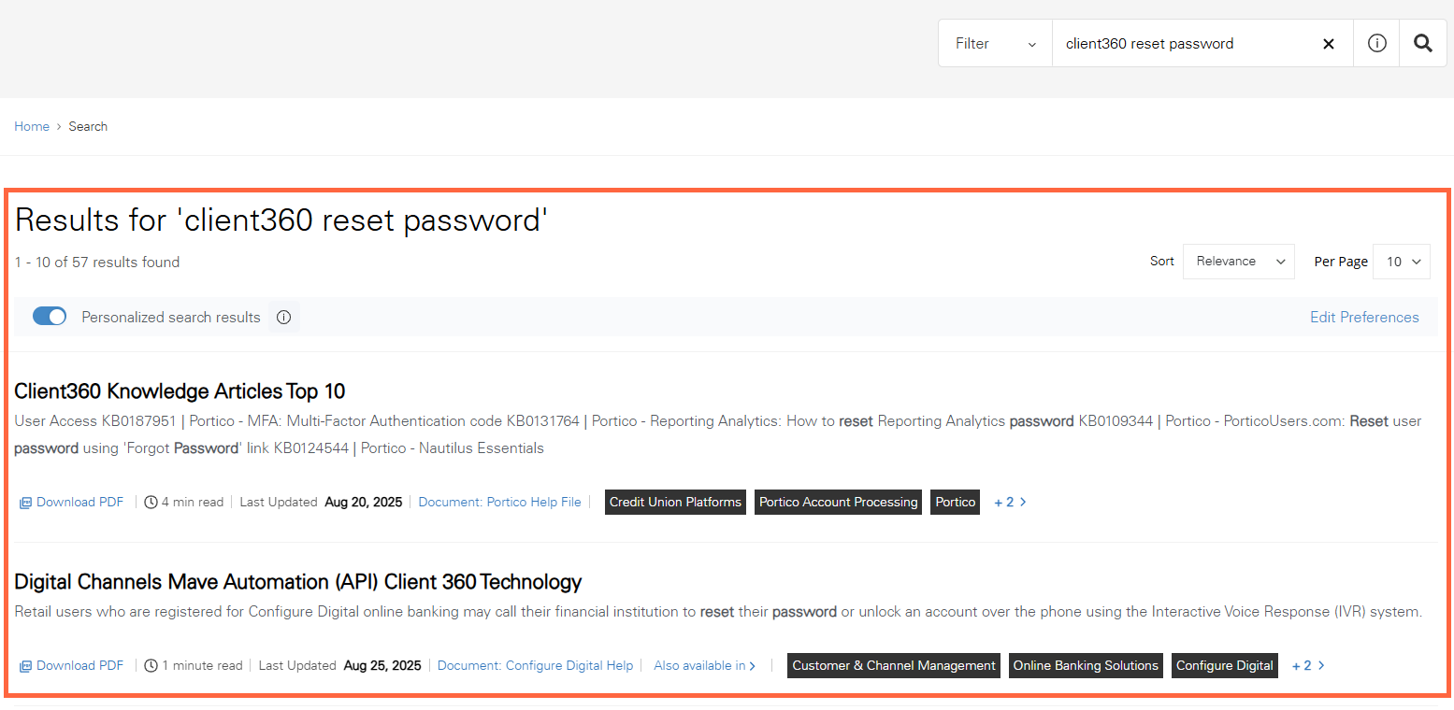1454x710 pixels.
Task: Open Document: Portico Help File link
Action: pos(499,503)
